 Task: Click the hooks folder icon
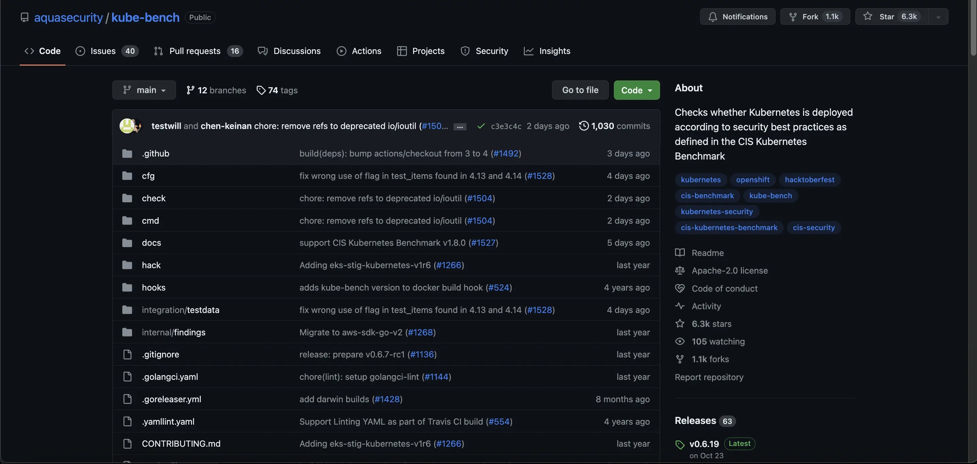pos(127,287)
